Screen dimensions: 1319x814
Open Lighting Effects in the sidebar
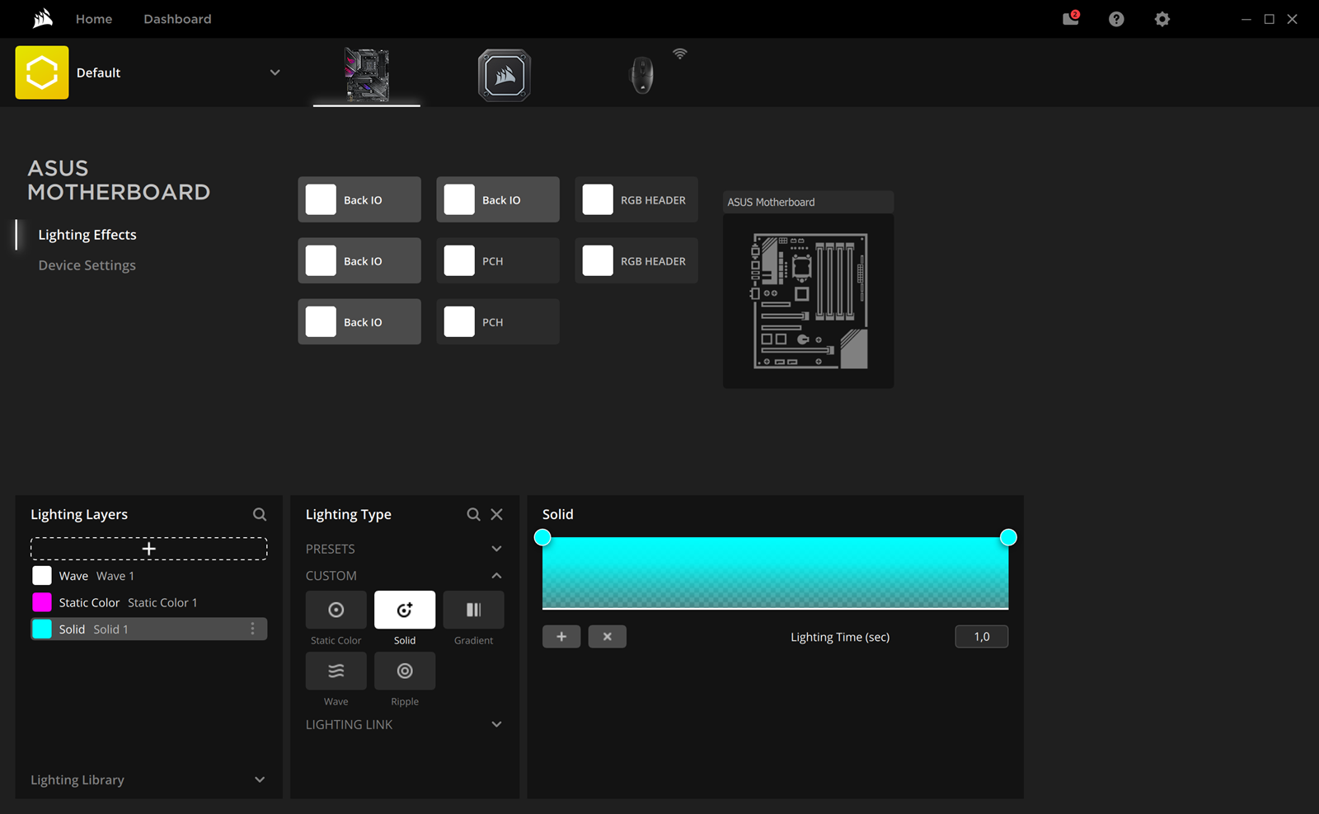[x=87, y=235]
